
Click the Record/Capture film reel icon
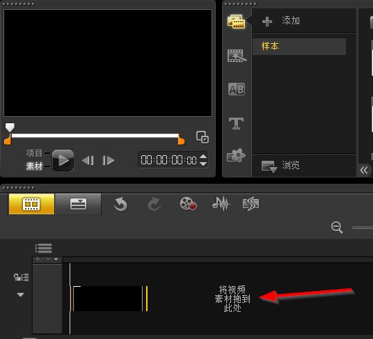click(188, 204)
